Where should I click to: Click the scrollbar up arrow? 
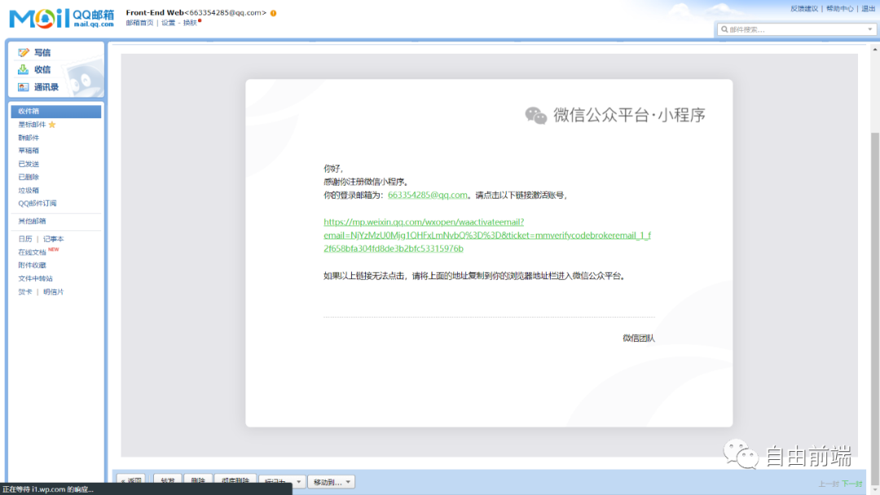coord(875,50)
